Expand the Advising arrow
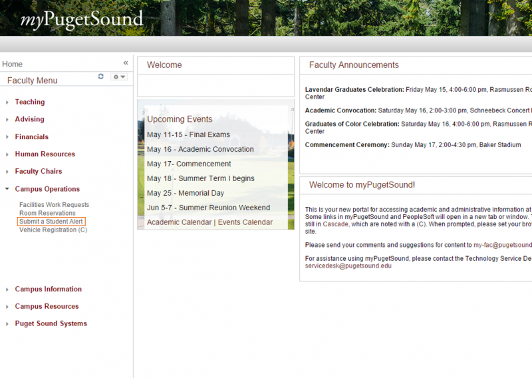 click(7, 120)
